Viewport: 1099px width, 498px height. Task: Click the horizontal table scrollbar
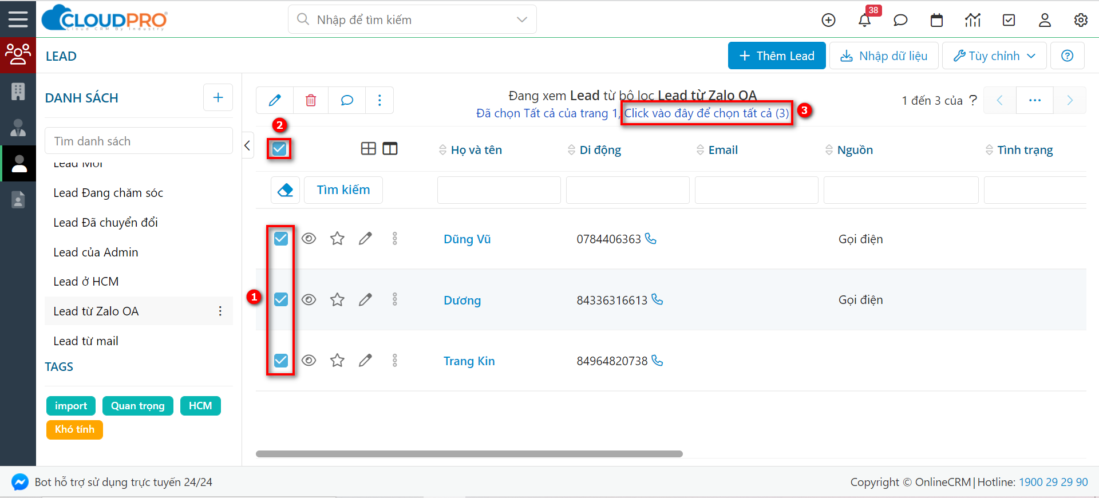(x=469, y=454)
